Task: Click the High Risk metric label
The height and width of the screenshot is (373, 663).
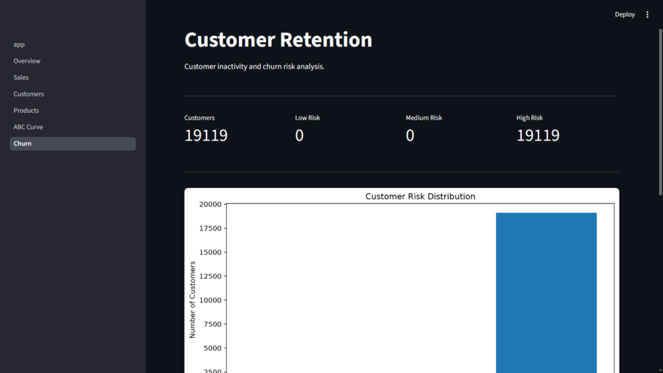Action: [530, 118]
